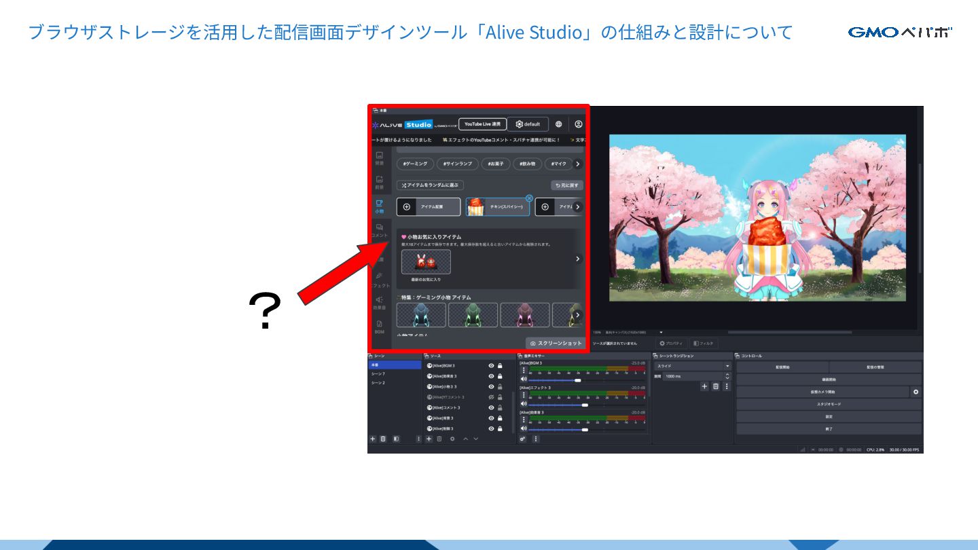The height and width of the screenshot is (550, 978).
Task: Add a new scene with plus icon
Action: (x=372, y=439)
